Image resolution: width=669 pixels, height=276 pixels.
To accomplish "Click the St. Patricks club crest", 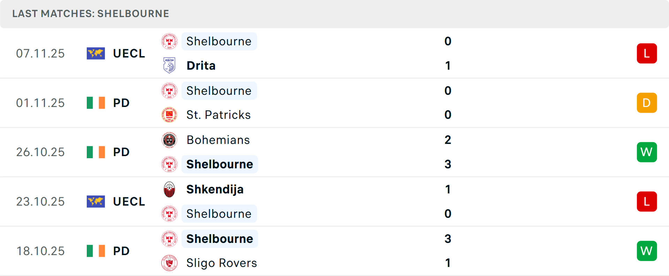I will coord(169,115).
